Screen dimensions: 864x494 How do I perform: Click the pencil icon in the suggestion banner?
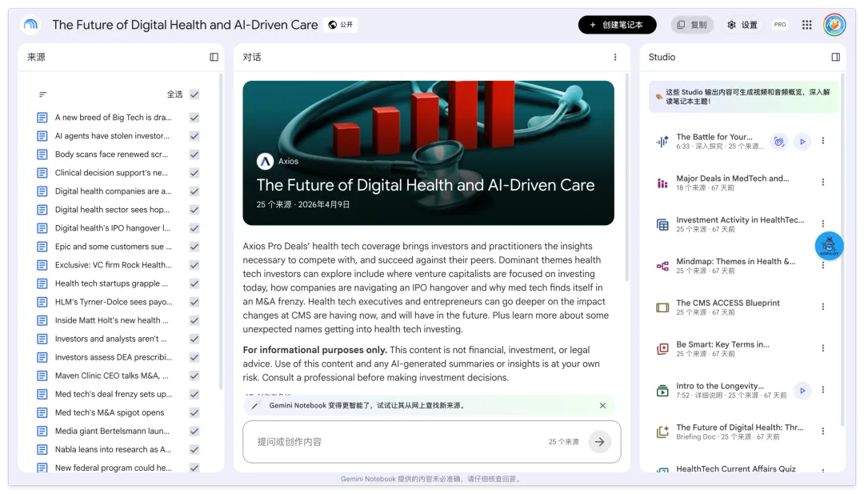tap(255, 405)
